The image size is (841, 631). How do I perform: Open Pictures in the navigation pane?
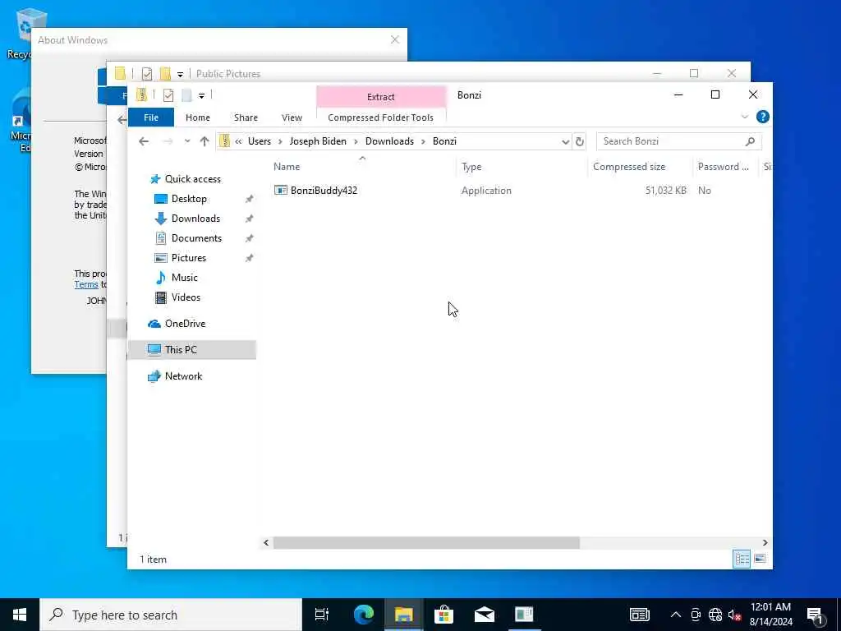pos(189,258)
